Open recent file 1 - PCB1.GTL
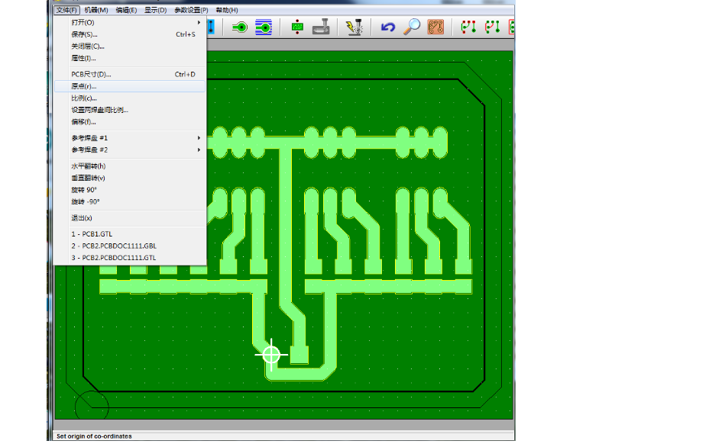The width and height of the screenshot is (712, 444). coord(130,234)
